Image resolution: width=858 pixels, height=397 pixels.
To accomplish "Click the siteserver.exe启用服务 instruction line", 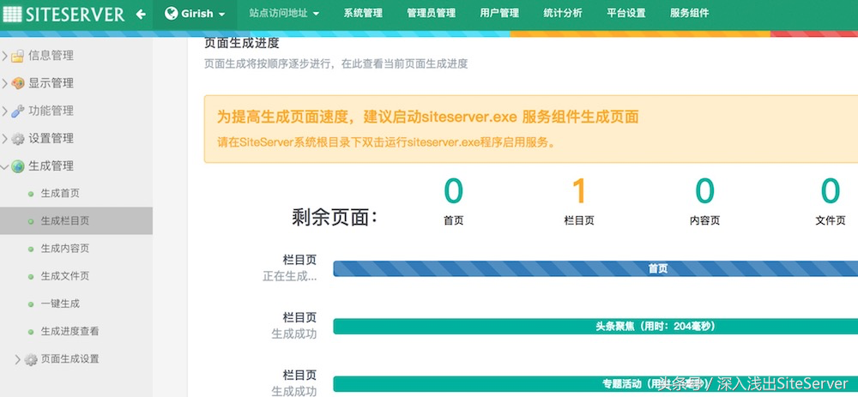I will (386, 142).
